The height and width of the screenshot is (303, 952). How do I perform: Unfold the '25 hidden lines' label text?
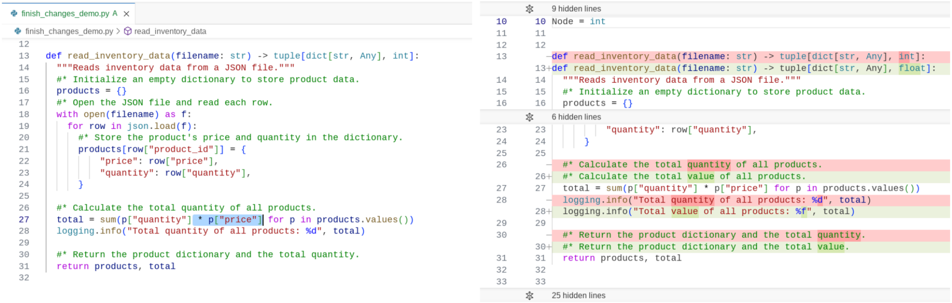click(x=578, y=295)
